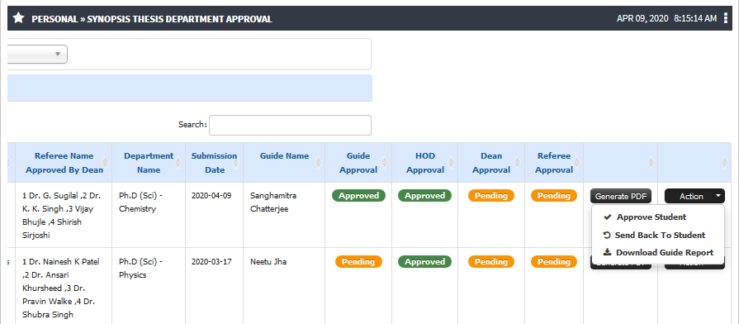Sort by Referee Approval column arrows

(576, 163)
